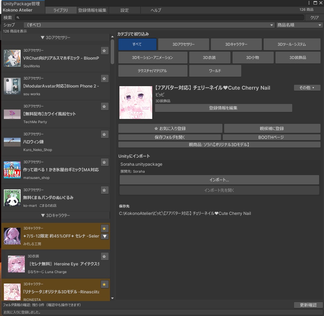Click the list scroll-up arrow
Viewport: 324px width, 316px height.
click(112, 37)
